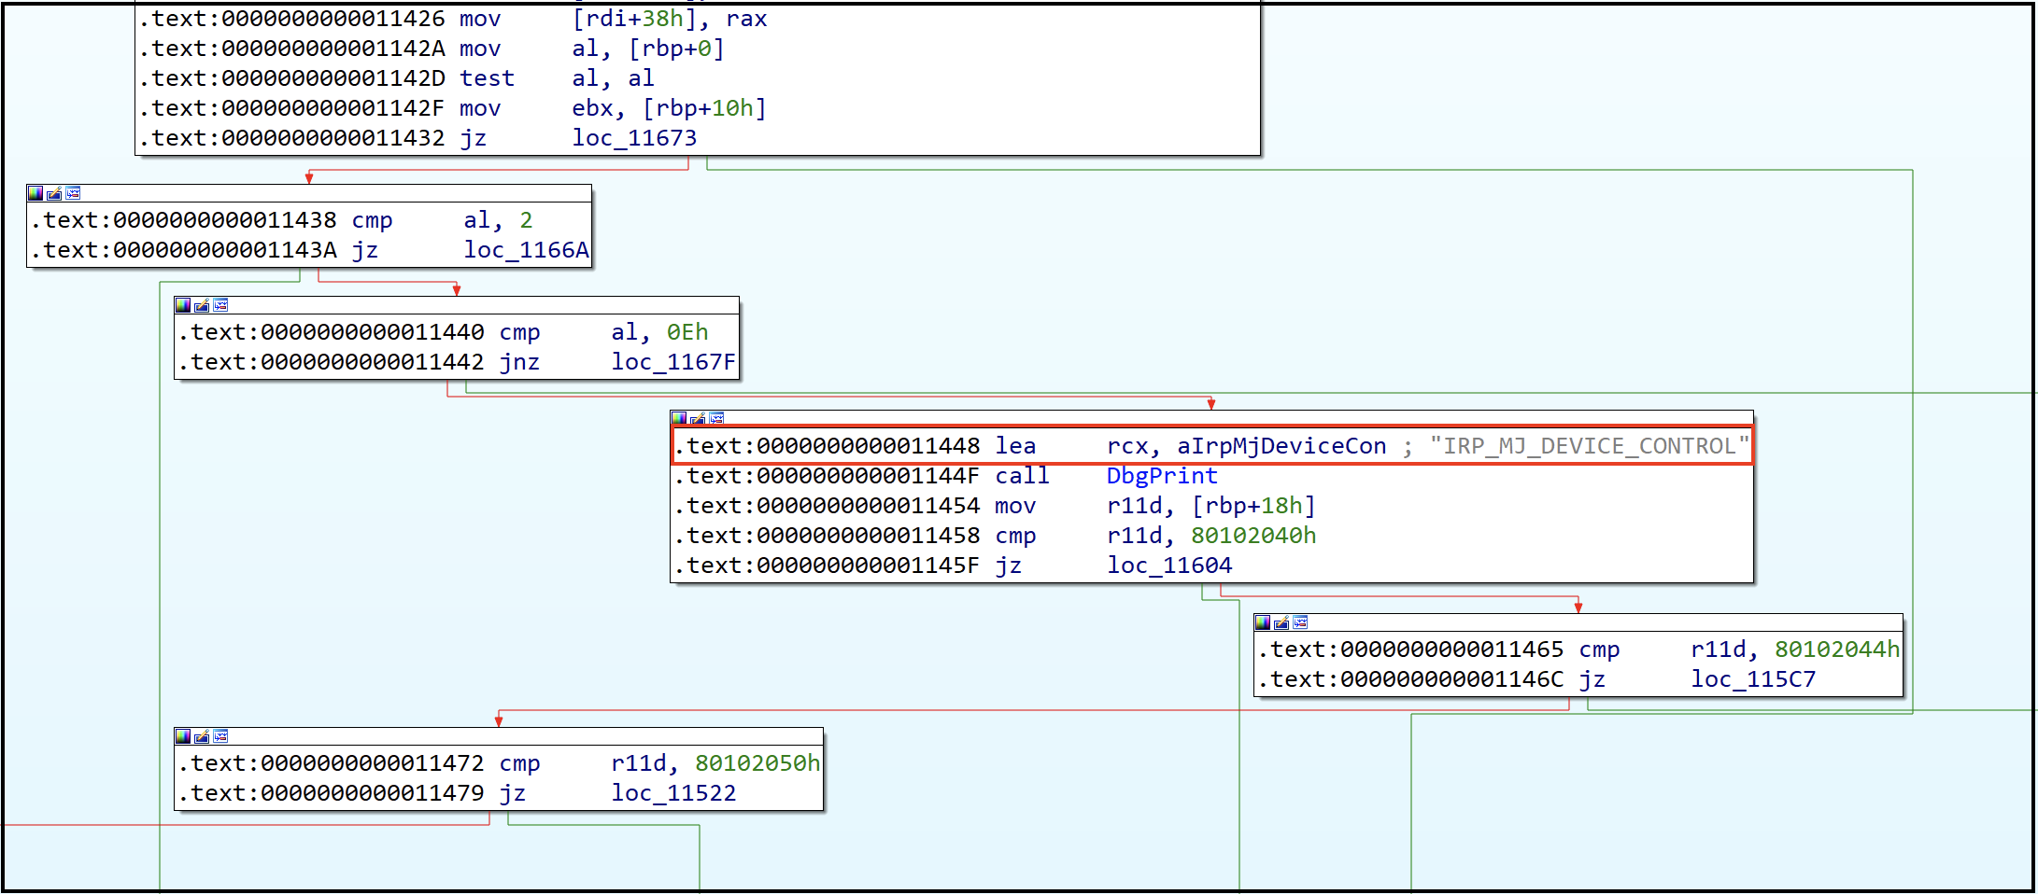Click color icon on the 80102044h compare node
The width and height of the screenshot is (2038, 894).
1263,622
